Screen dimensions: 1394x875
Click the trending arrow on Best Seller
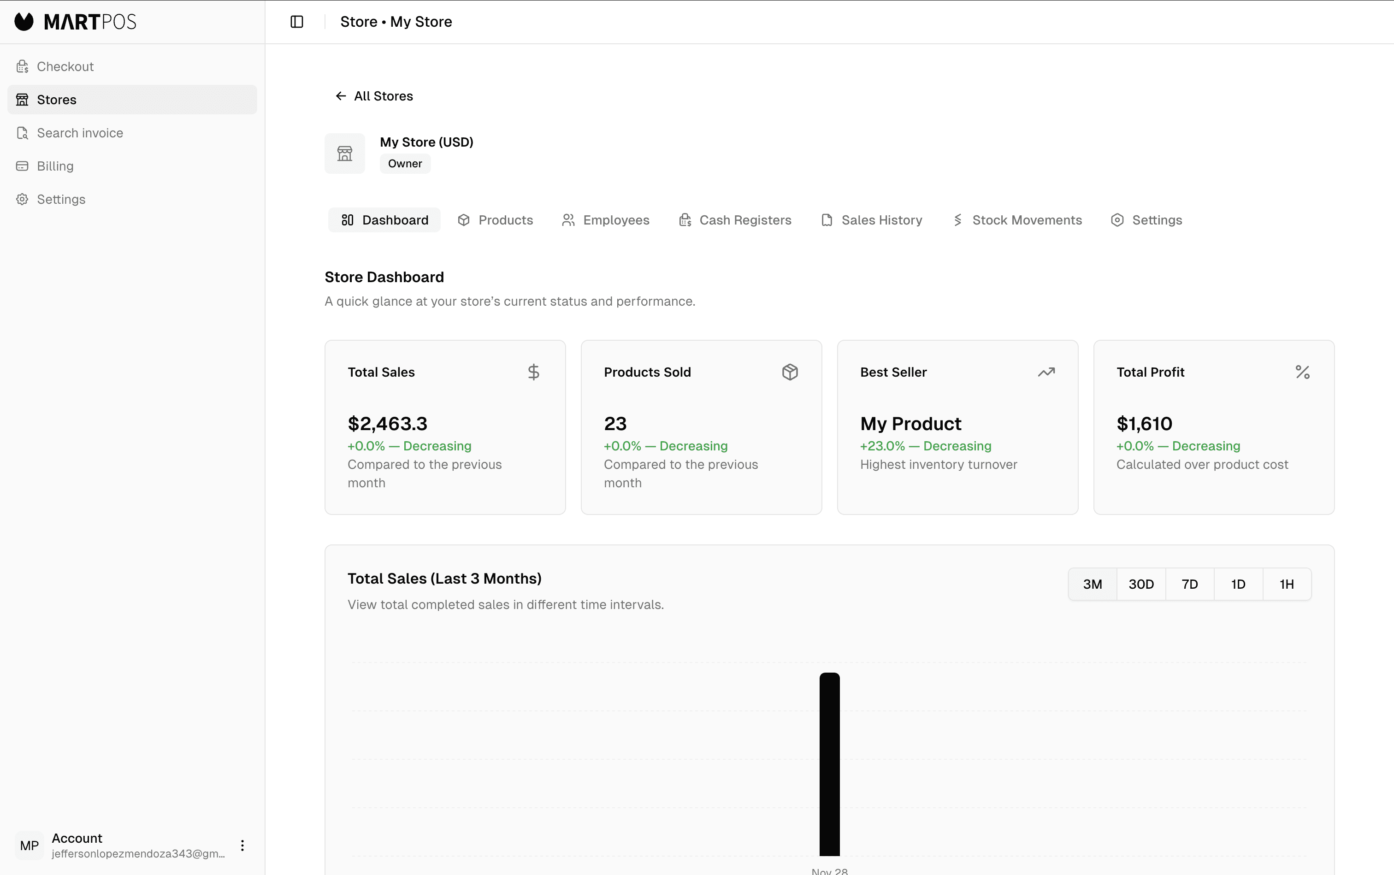[1045, 372]
